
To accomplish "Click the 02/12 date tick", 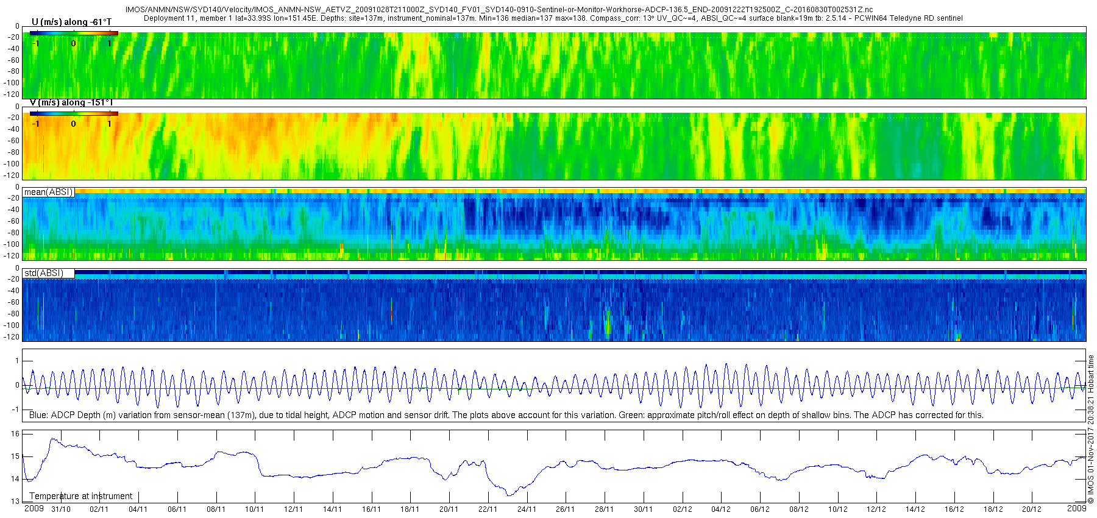I will pyautogui.click(x=682, y=509).
